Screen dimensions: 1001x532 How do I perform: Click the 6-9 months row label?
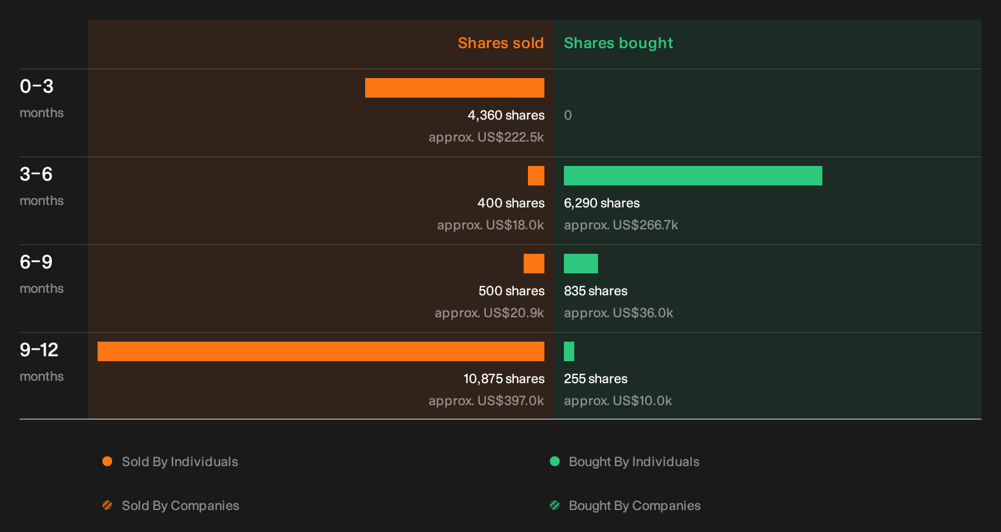(41, 273)
